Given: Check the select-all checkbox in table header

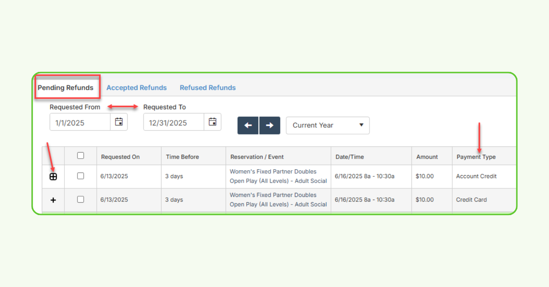Looking at the screenshot, I should pyautogui.click(x=81, y=155).
